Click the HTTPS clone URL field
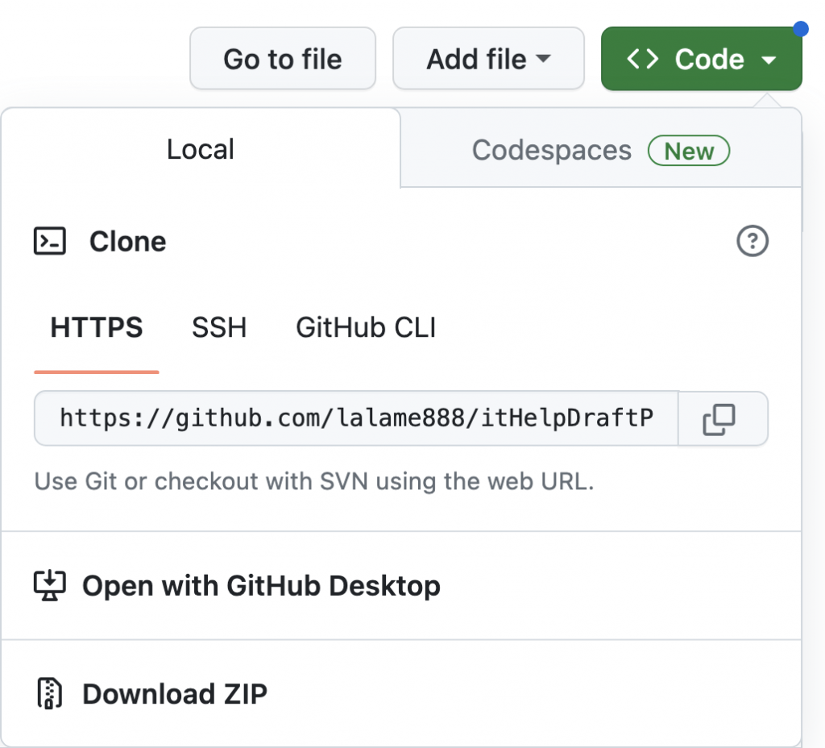 coord(355,418)
